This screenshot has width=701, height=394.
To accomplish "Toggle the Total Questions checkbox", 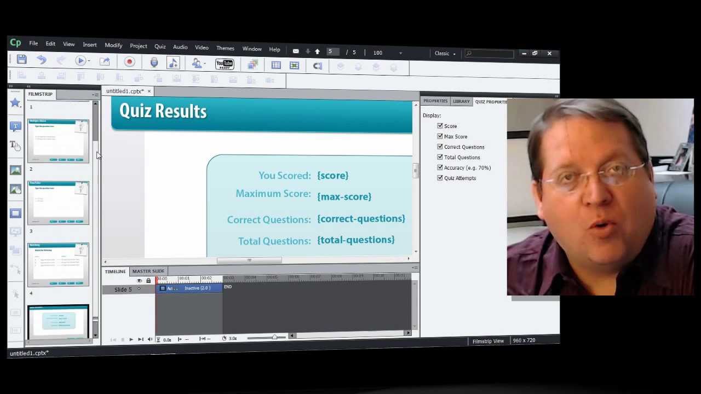I will 440,157.
